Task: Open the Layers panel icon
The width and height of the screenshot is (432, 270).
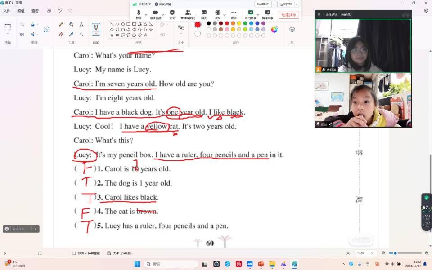Action: [292, 30]
